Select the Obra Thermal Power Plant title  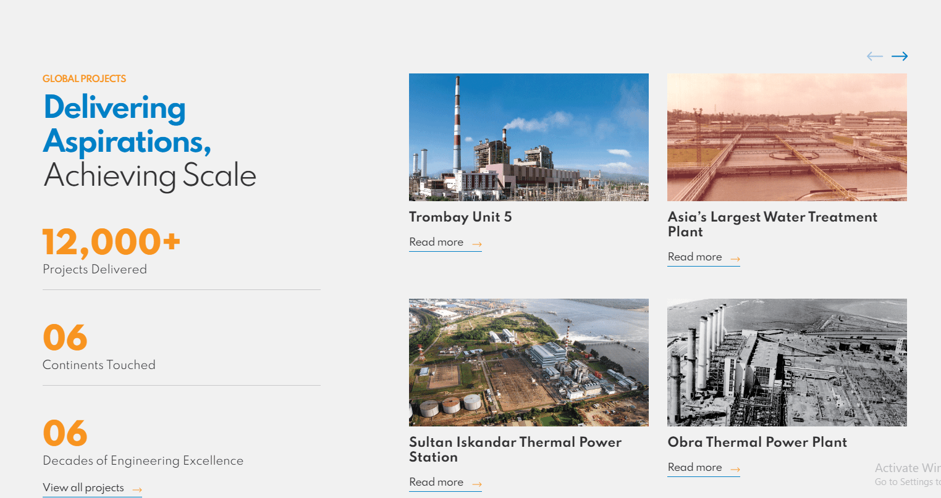click(757, 442)
